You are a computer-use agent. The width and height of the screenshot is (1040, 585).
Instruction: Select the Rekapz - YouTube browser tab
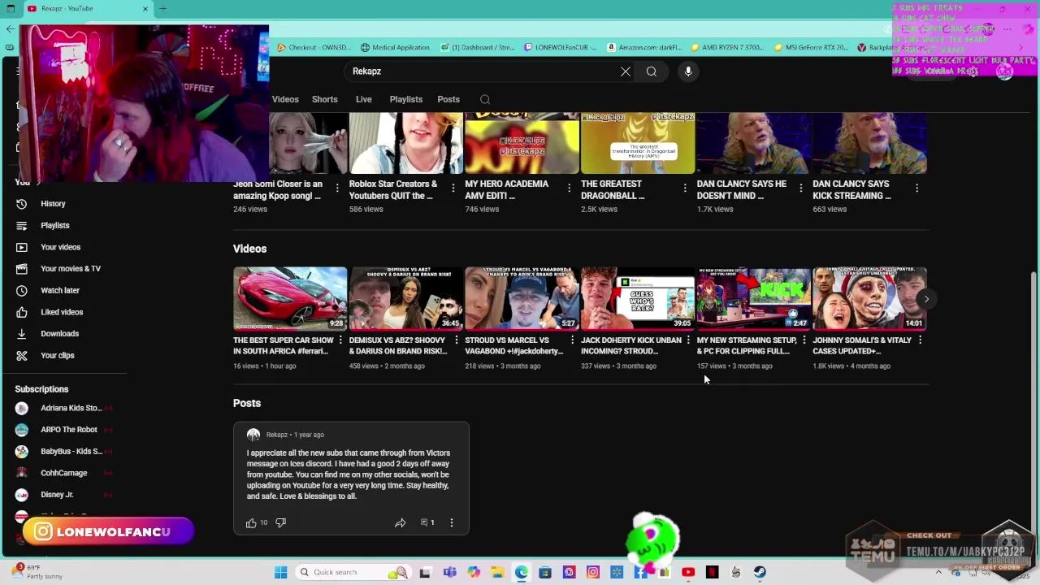pyautogui.click(x=87, y=8)
